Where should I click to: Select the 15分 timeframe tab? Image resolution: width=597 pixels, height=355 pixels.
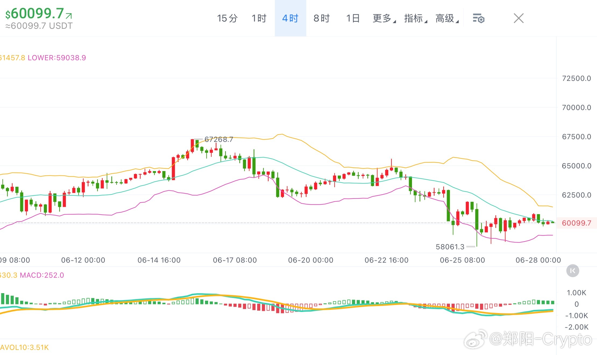[227, 18]
